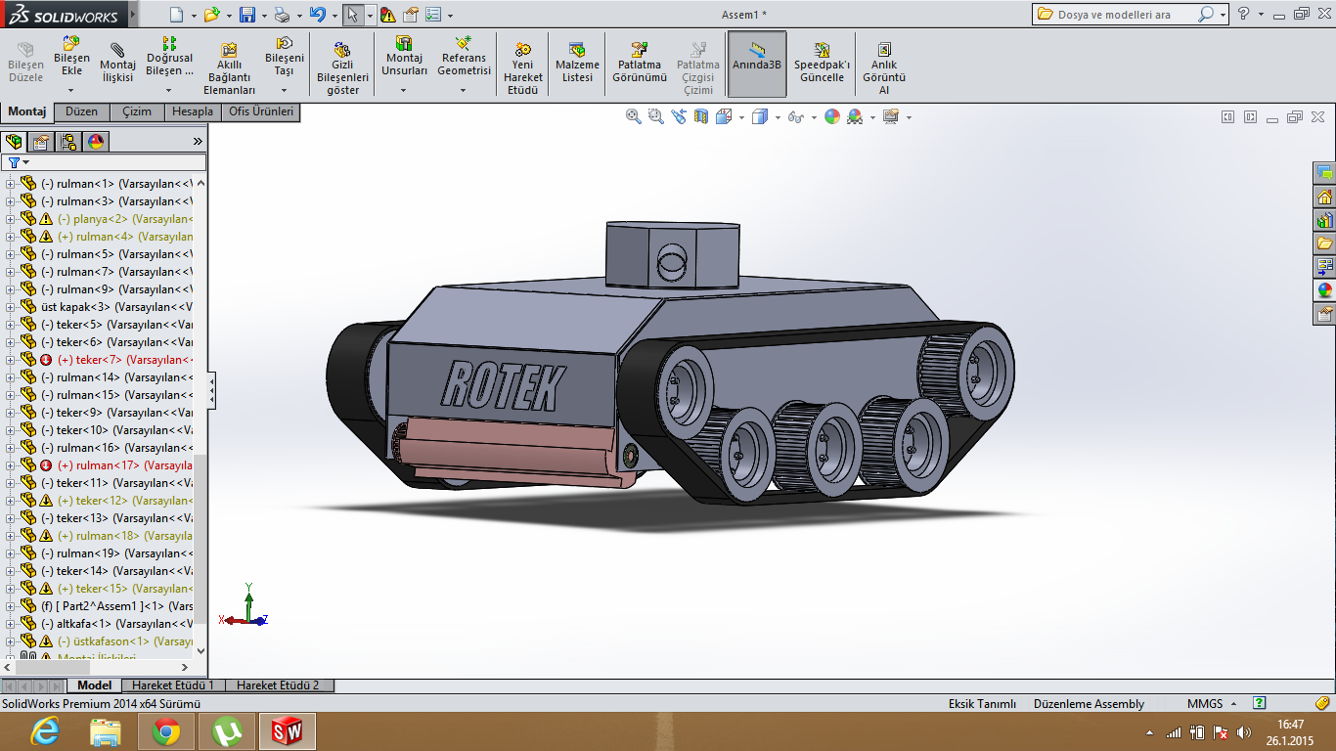Open dropdown under Referans Geometrisi
Screen dimensions: 1336x751
pyautogui.click(x=464, y=90)
